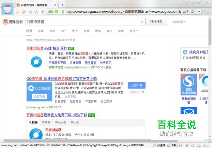The height and width of the screenshot is (148, 212).
Task: Click the status bar download-box icon
Action: (x=181, y=146)
